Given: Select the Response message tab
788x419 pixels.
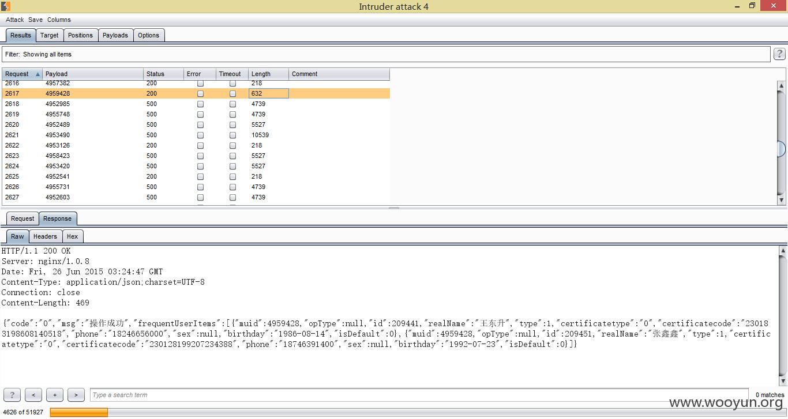Looking at the screenshot, I should coord(58,218).
